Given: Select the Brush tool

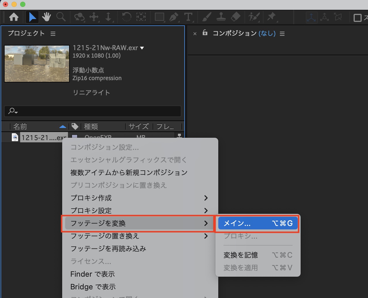Looking at the screenshot, I should (x=206, y=17).
